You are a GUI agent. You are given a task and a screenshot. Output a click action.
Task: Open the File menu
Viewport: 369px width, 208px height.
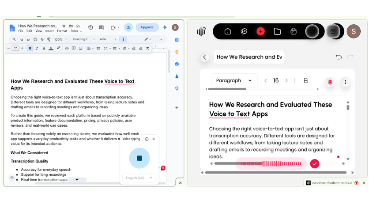[x=21, y=31]
